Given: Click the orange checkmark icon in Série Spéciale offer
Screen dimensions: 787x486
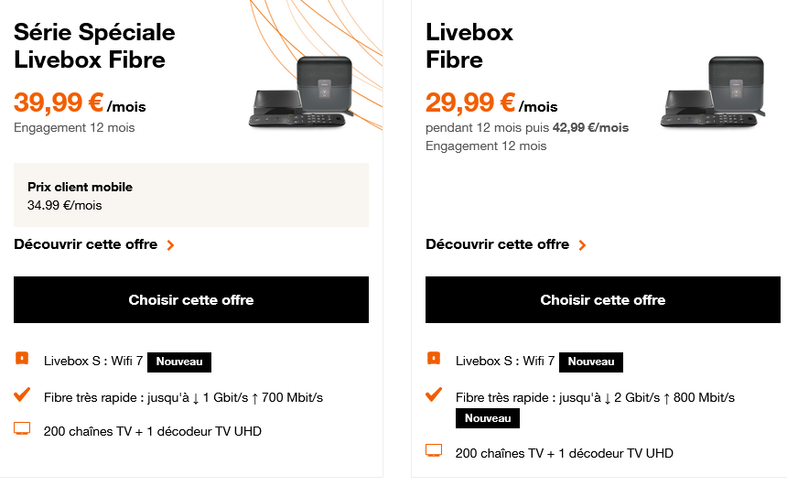Looking at the screenshot, I should (23, 395).
